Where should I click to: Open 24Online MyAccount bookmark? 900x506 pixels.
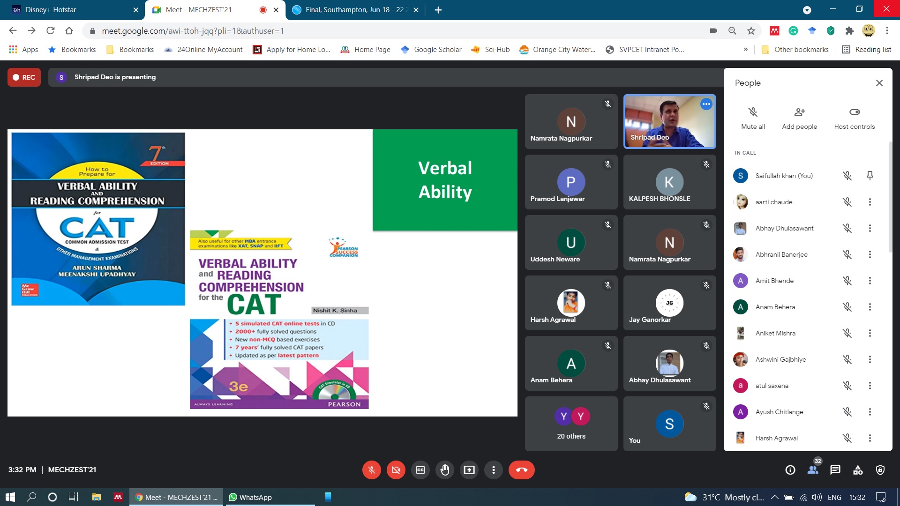[203, 50]
